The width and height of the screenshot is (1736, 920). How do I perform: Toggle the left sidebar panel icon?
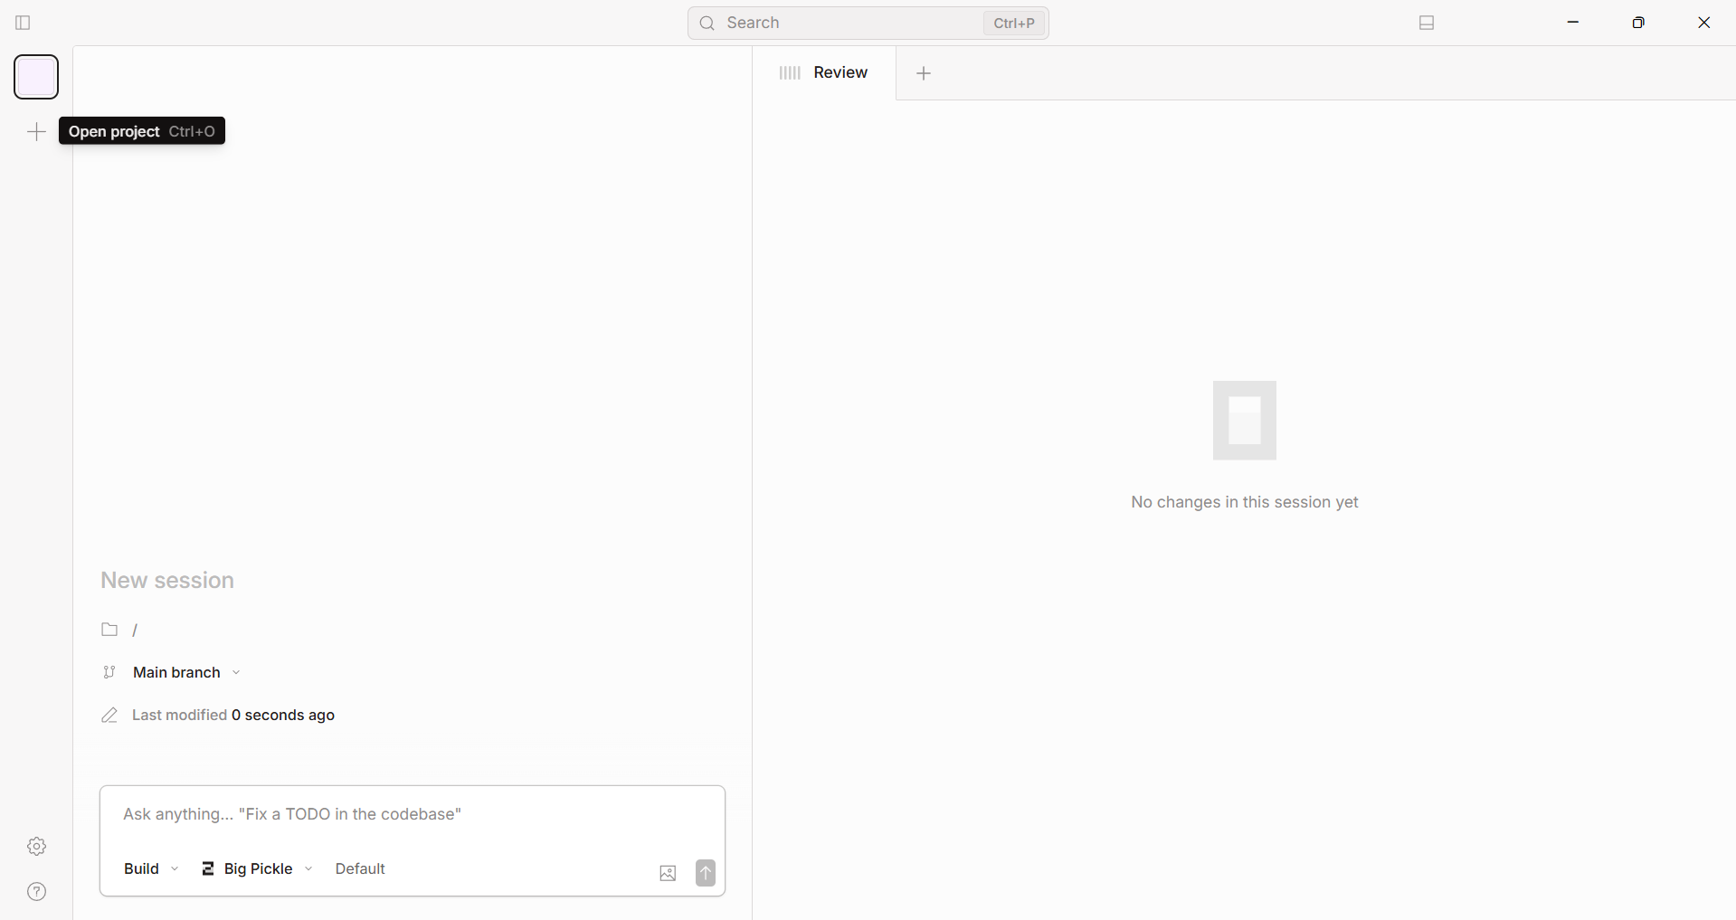pos(24,23)
